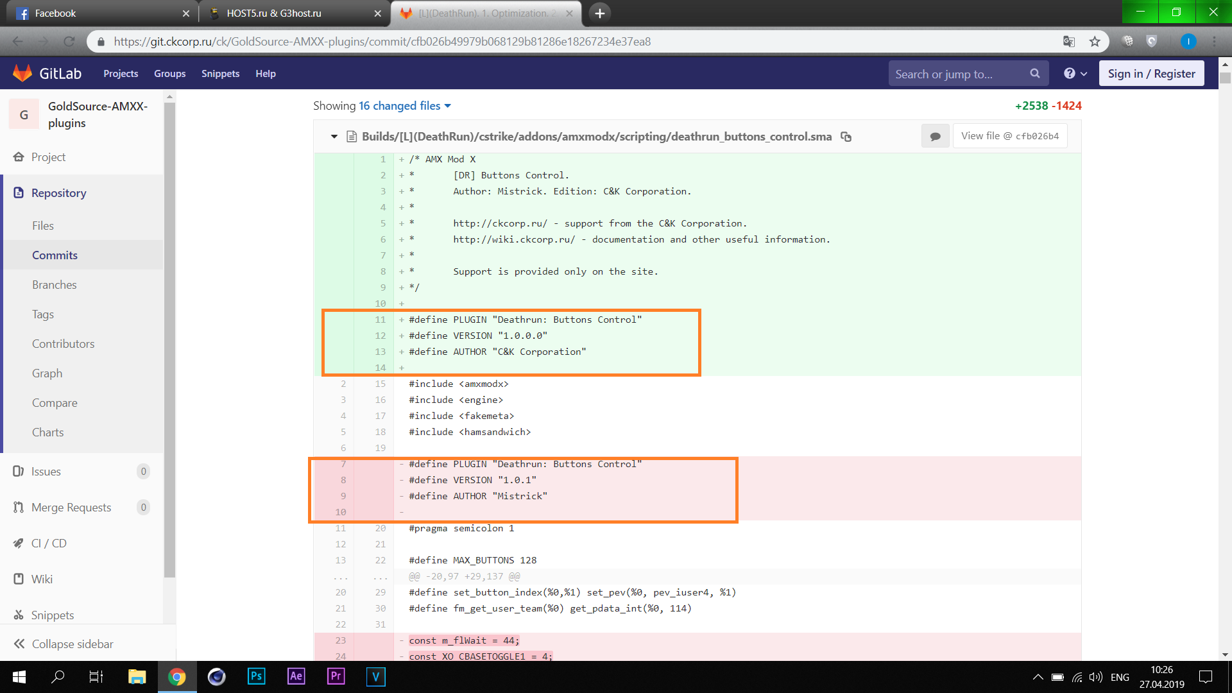Viewport: 1232px width, 693px height.
Task: Bookmark this page with star icon
Action: click(x=1095, y=41)
